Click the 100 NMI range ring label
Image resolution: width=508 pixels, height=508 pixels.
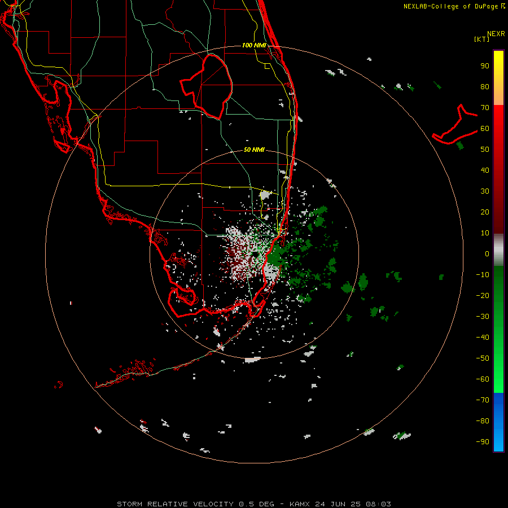tap(254, 45)
